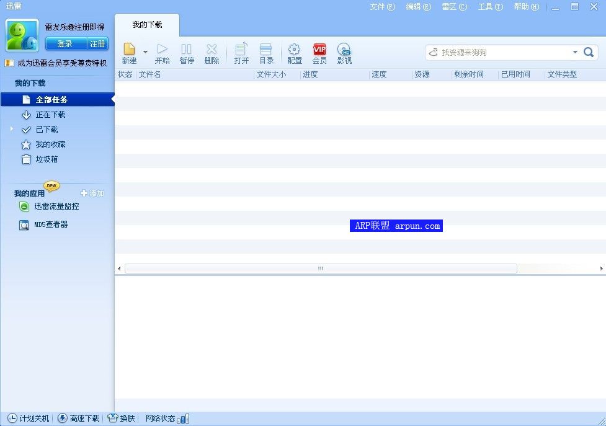
Task: Click the 注册 register button
Action: (x=98, y=44)
